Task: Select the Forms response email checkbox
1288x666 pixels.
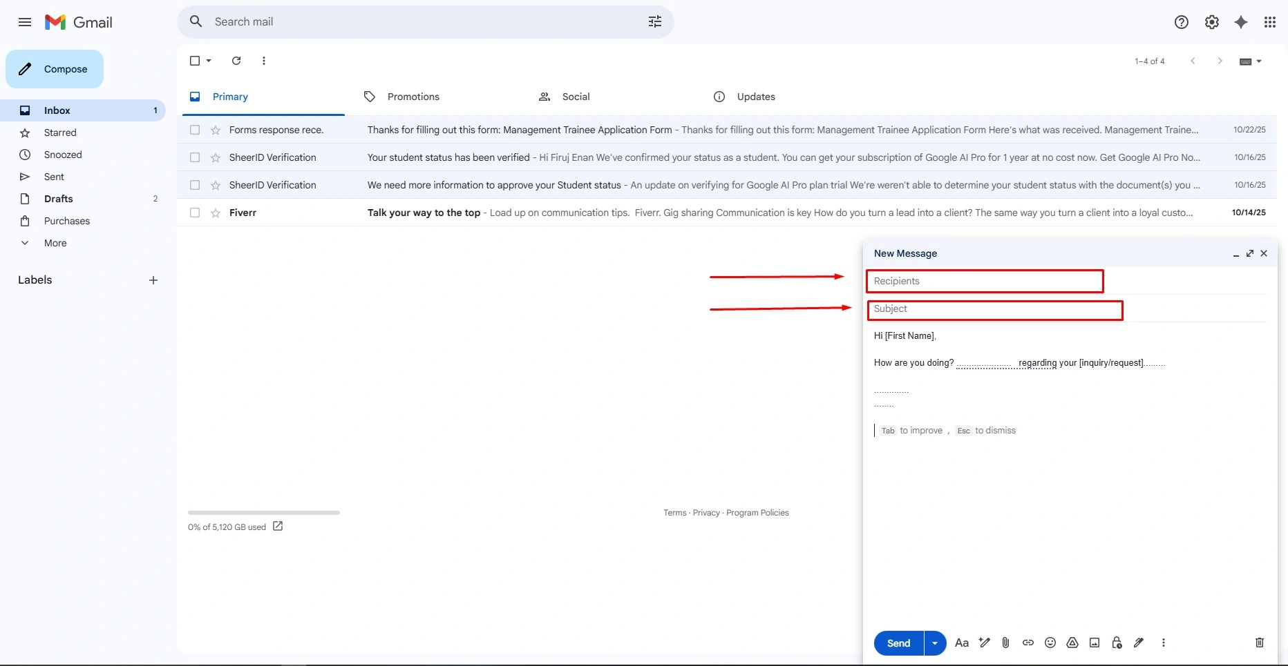Action: coord(195,130)
